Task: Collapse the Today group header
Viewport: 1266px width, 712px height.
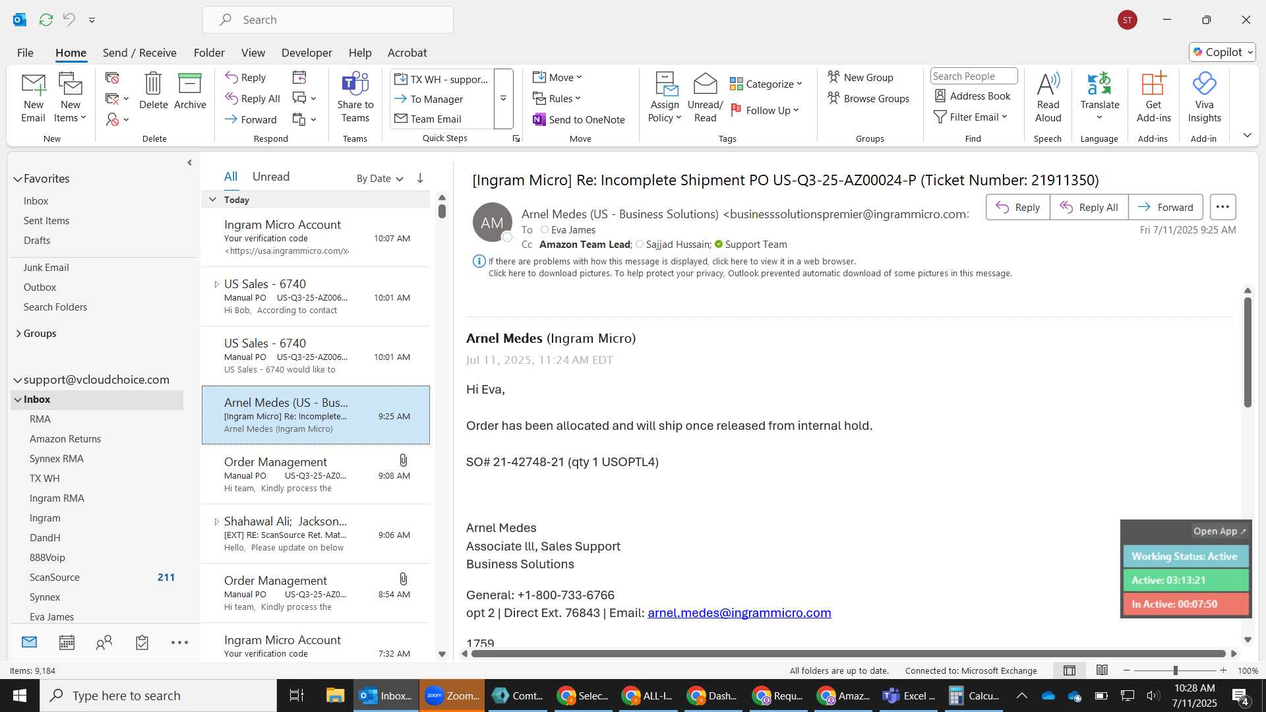Action: click(212, 199)
